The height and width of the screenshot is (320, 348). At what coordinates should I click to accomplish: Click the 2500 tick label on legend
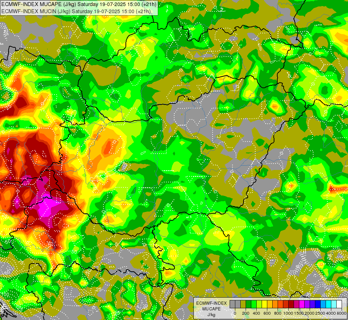pos(320,313)
